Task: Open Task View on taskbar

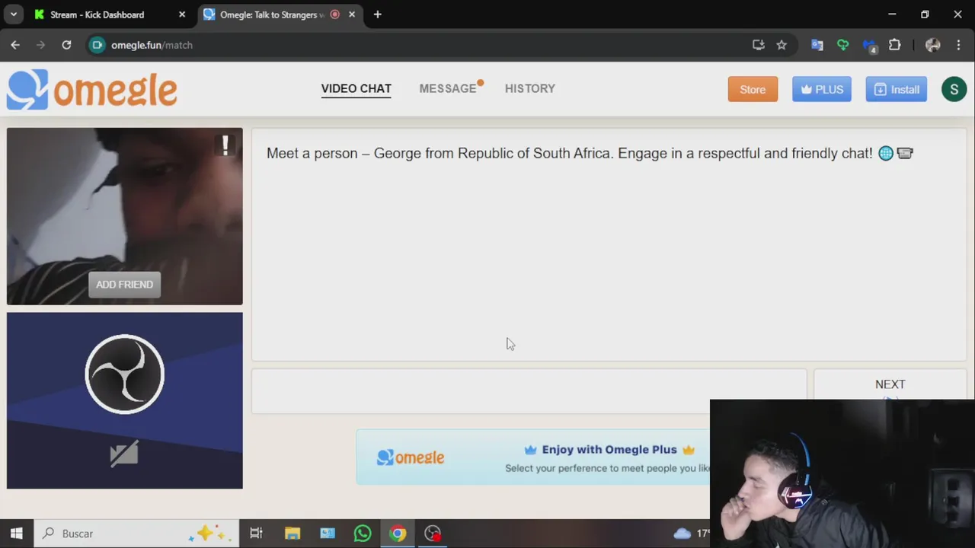Action: [256, 534]
